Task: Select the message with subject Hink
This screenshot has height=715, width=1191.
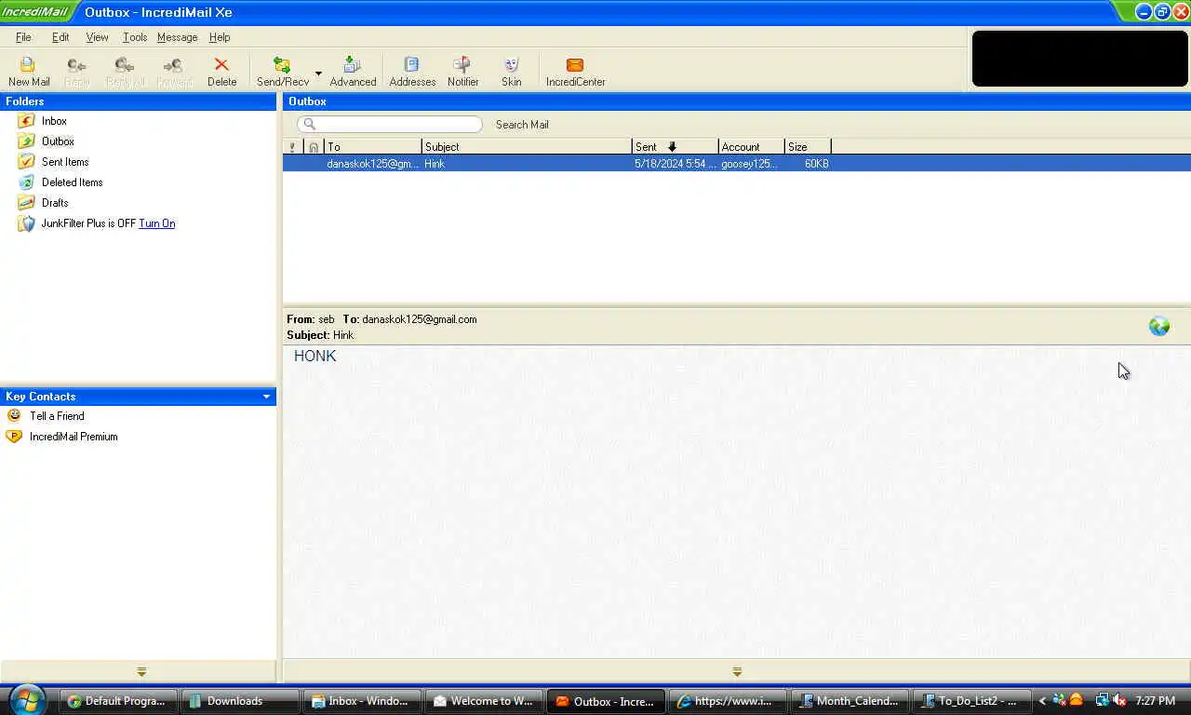Action: [x=736, y=164]
